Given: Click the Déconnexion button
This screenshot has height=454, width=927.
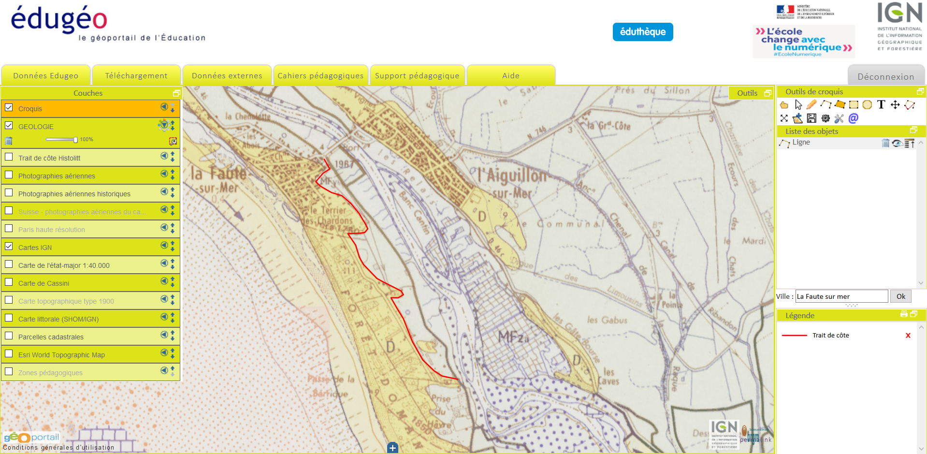Looking at the screenshot, I should point(885,77).
